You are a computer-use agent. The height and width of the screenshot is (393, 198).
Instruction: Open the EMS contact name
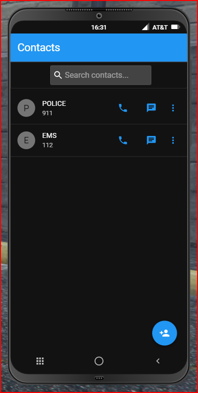[x=49, y=135]
